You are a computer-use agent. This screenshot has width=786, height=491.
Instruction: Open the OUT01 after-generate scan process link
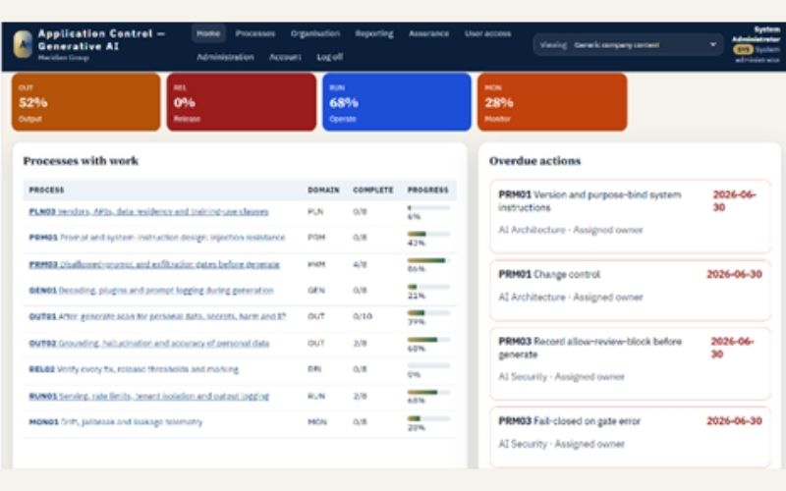(157, 316)
